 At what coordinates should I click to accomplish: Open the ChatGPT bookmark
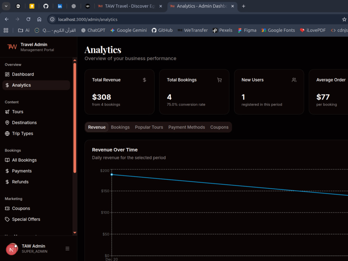point(93,30)
